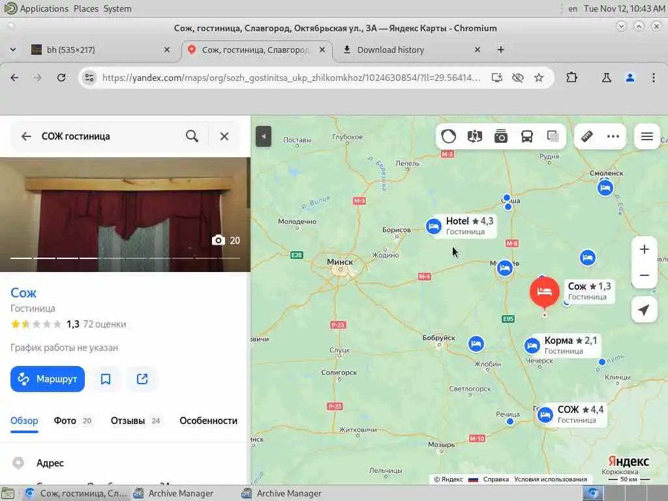Select the hotel marker near Смоленск
This screenshot has width=668, height=501.
pyautogui.click(x=605, y=187)
